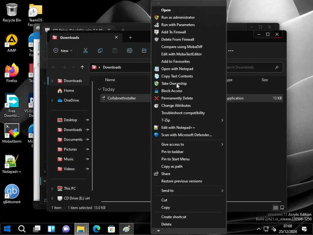The image size is (313, 235).
Task: Choose Block Access
Action: [x=189, y=91]
